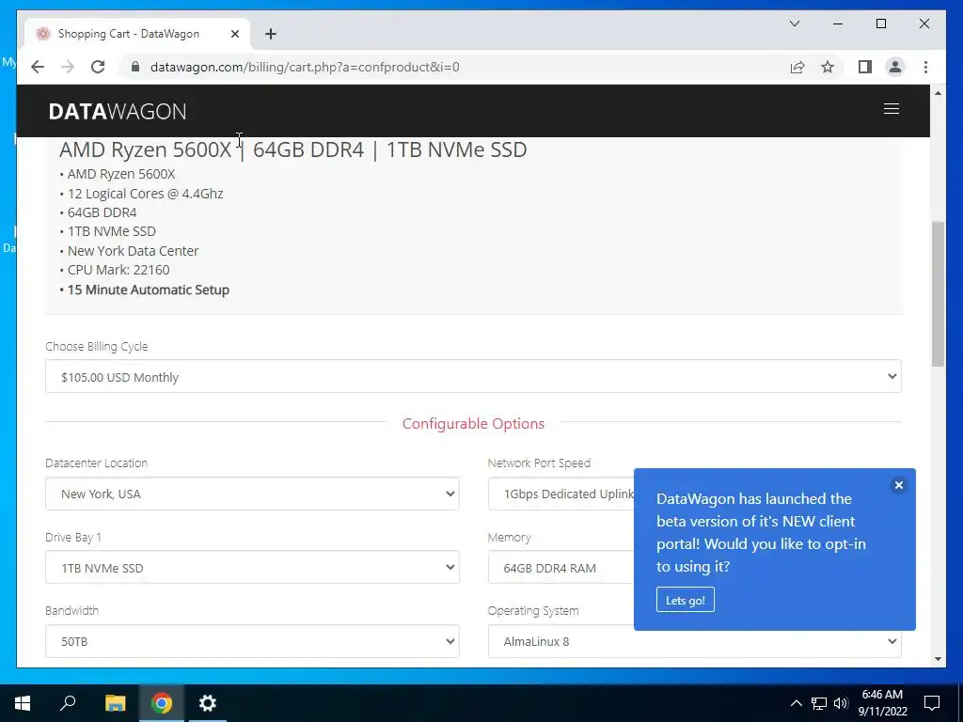Reload the Shopping Cart page

tap(98, 67)
